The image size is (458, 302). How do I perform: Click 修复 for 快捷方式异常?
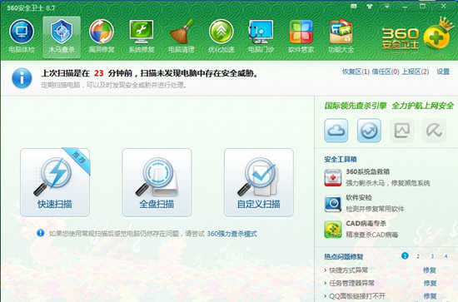[430, 270]
